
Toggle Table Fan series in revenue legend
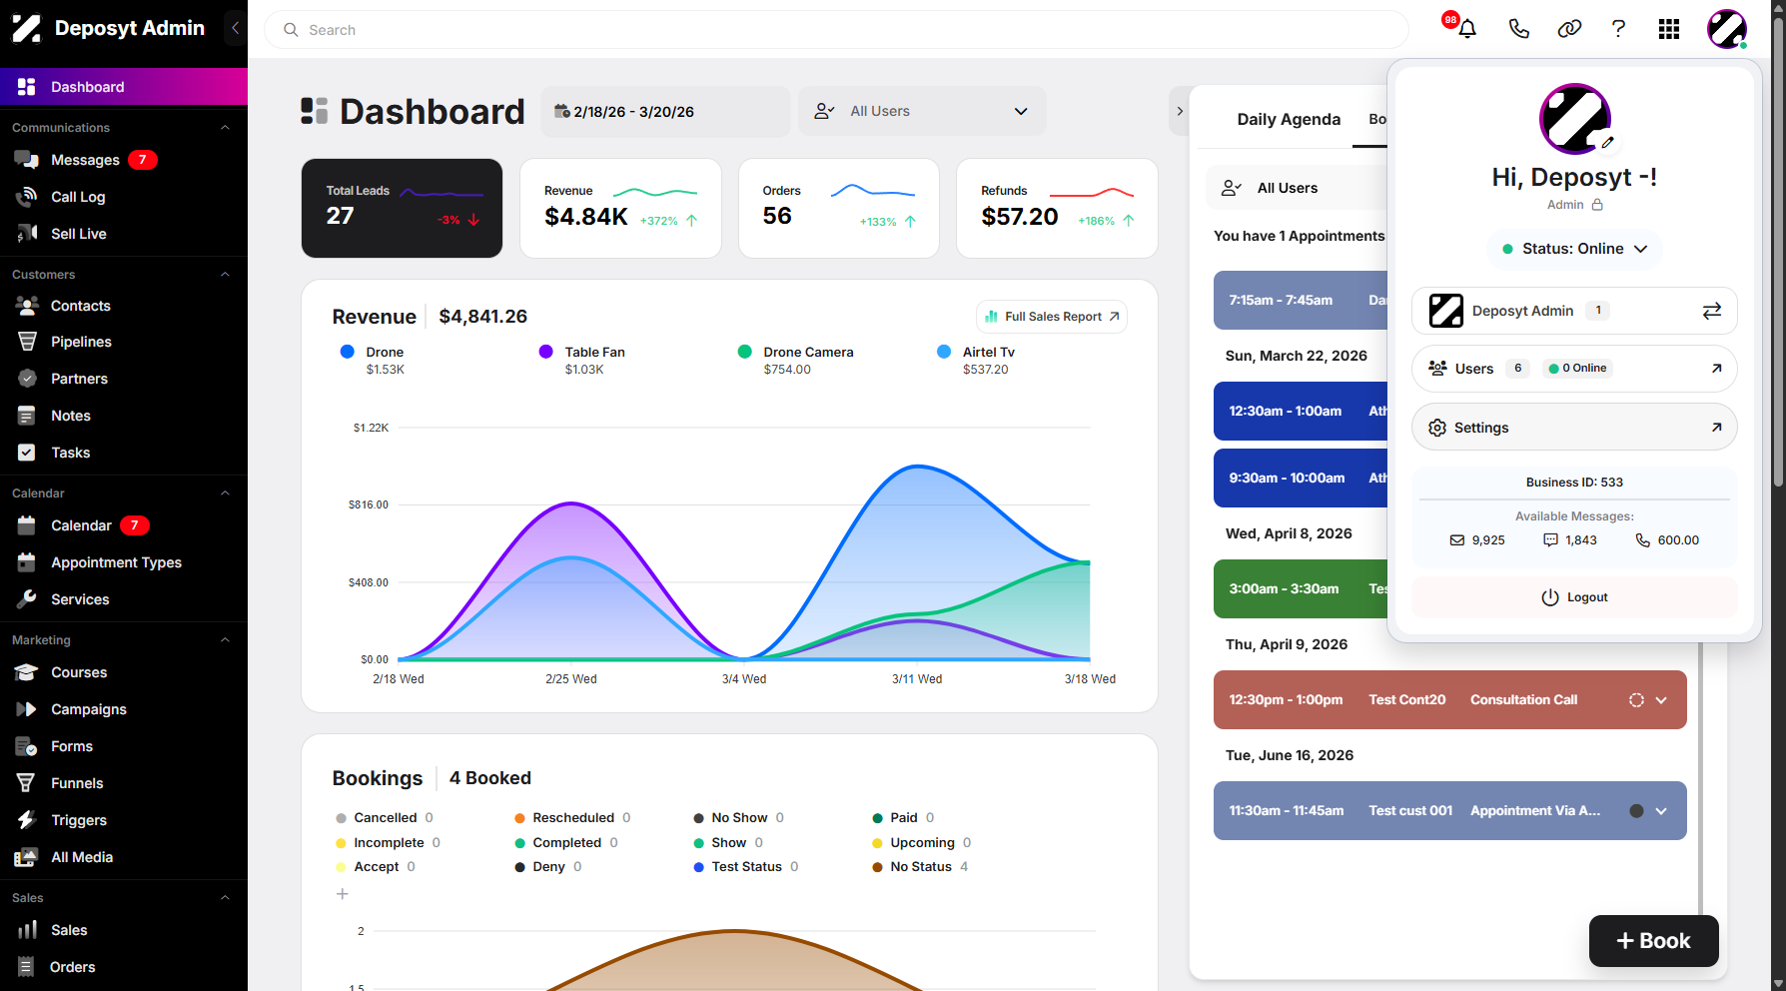[582, 360]
